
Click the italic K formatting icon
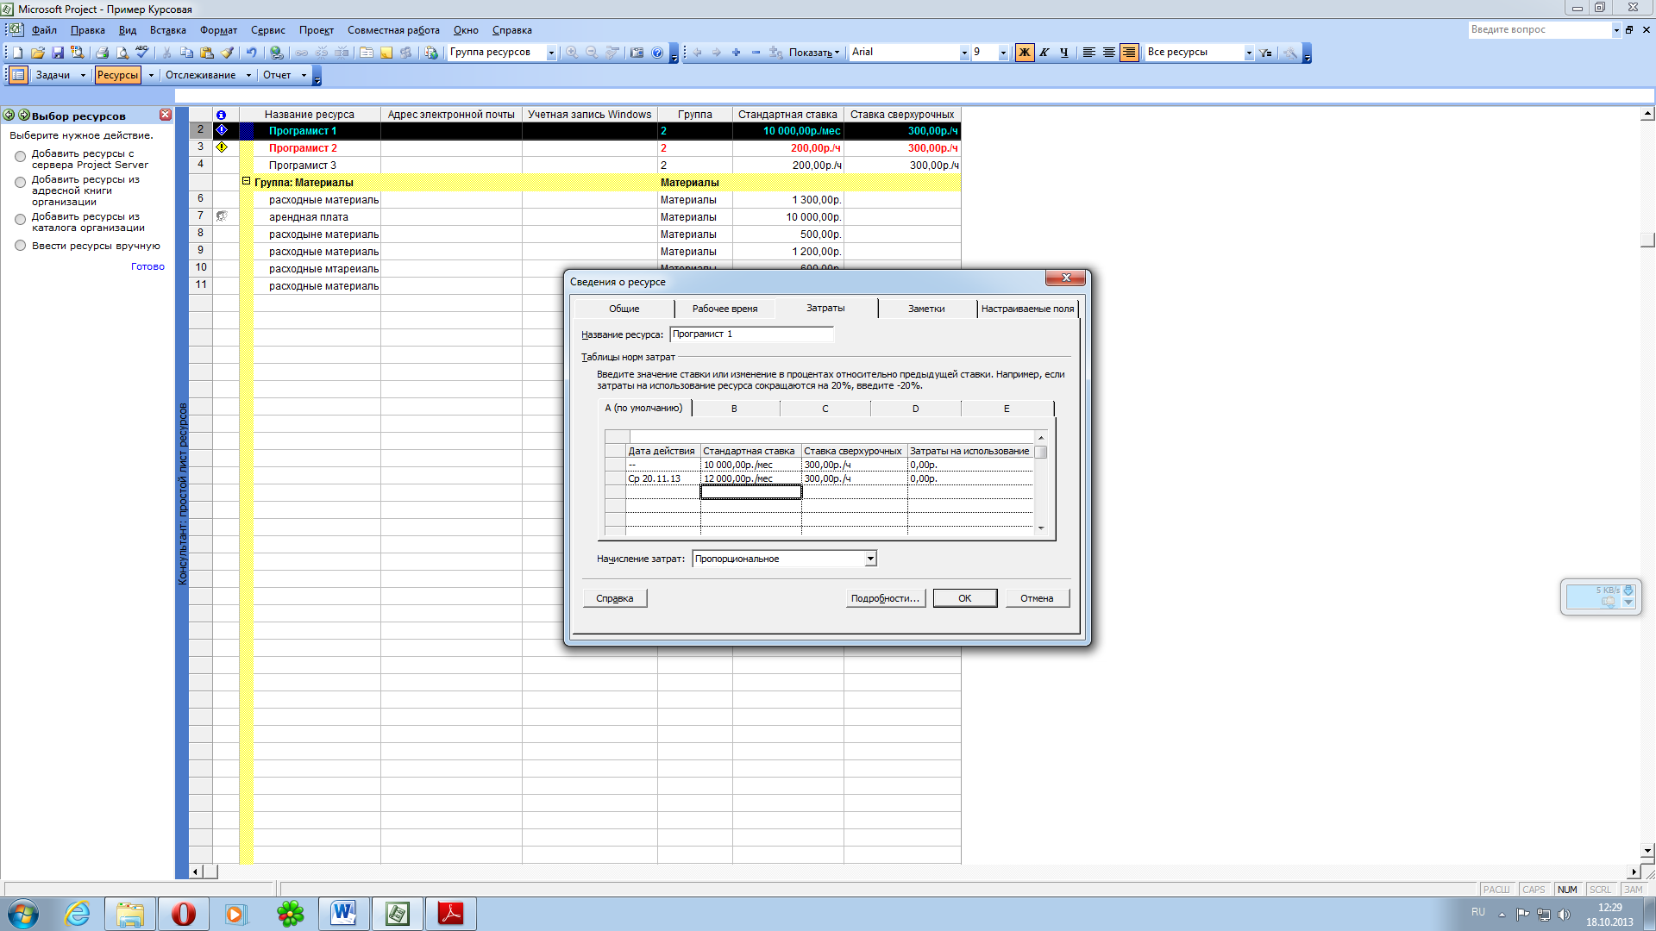click(x=1044, y=53)
